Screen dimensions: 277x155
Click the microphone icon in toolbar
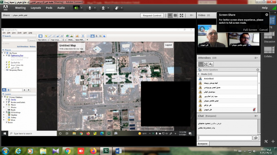90,8
